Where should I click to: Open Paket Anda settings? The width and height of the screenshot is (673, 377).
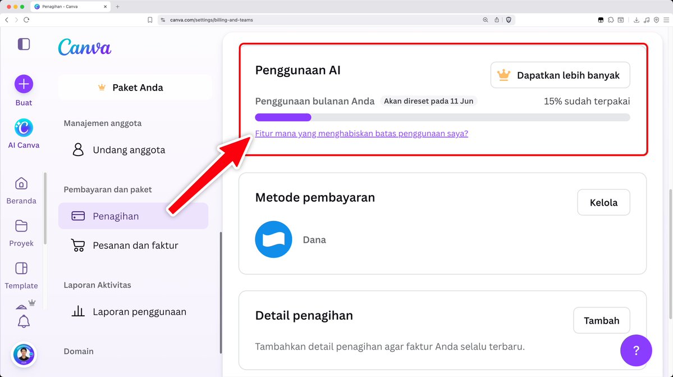[135, 87]
